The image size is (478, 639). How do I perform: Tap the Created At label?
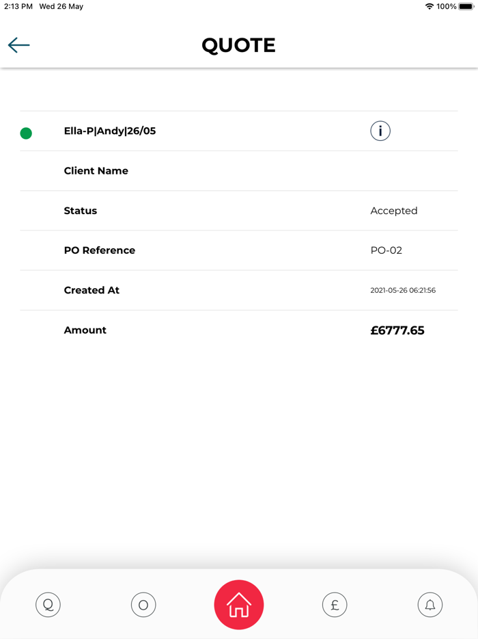(92, 290)
